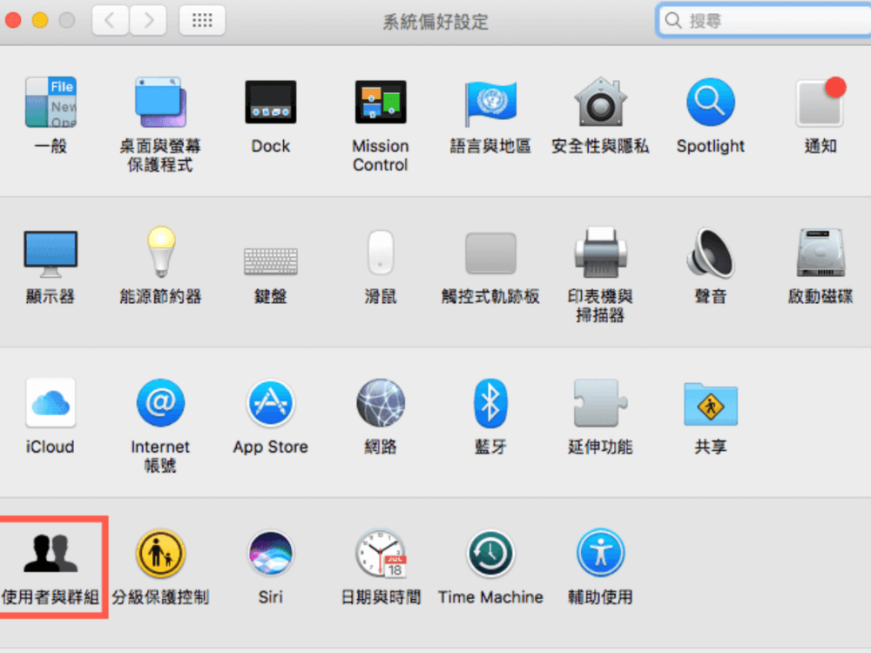The height and width of the screenshot is (653, 871).
Task: Open 印表機與掃描器 preferences
Action: click(x=600, y=252)
